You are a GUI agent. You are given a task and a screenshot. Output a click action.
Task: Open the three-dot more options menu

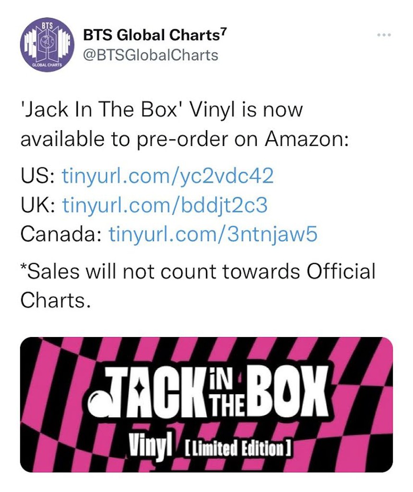384,35
